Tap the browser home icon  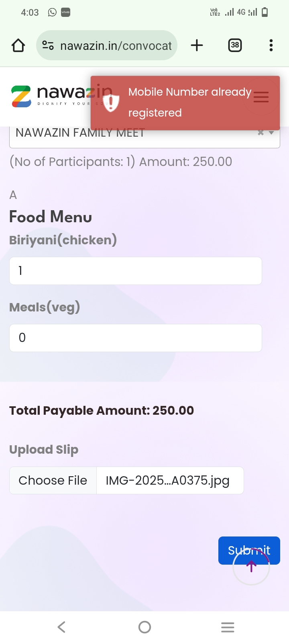click(18, 45)
